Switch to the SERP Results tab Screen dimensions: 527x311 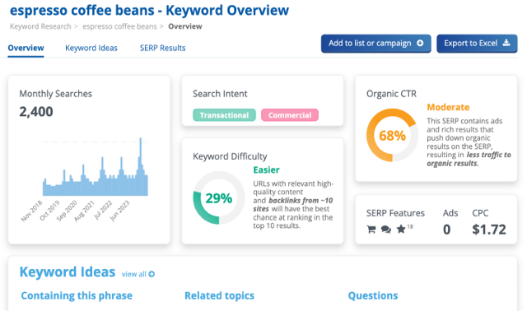(163, 48)
